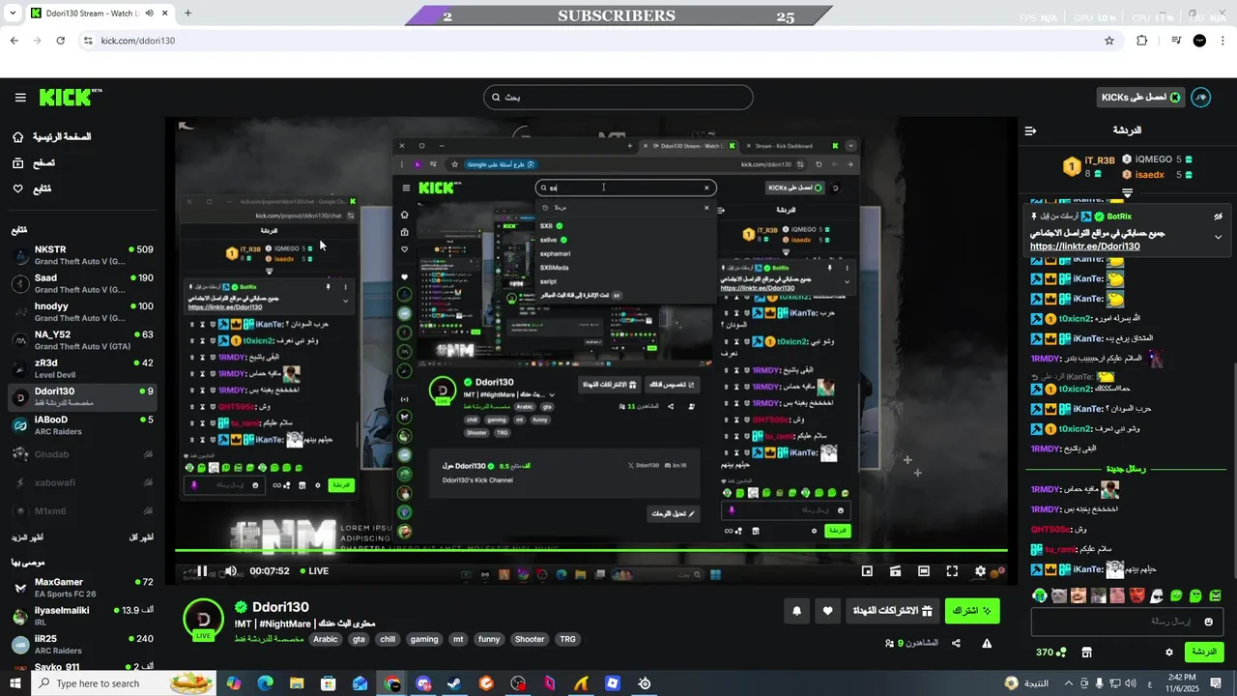Expand the chat leaderboard handle

click(1127, 193)
